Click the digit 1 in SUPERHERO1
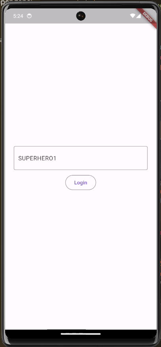This screenshot has width=161, height=347. pyautogui.click(x=55, y=158)
